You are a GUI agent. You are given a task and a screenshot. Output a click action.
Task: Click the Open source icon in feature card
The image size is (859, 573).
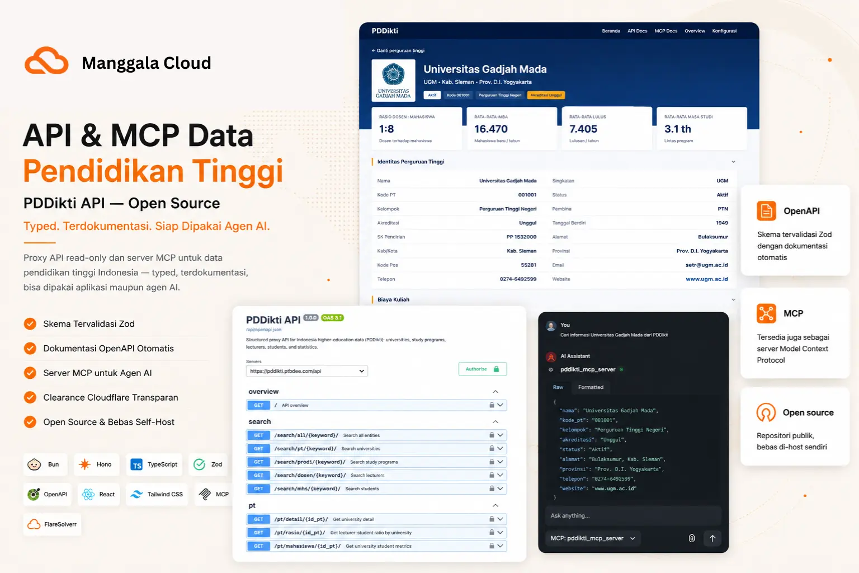(x=766, y=412)
